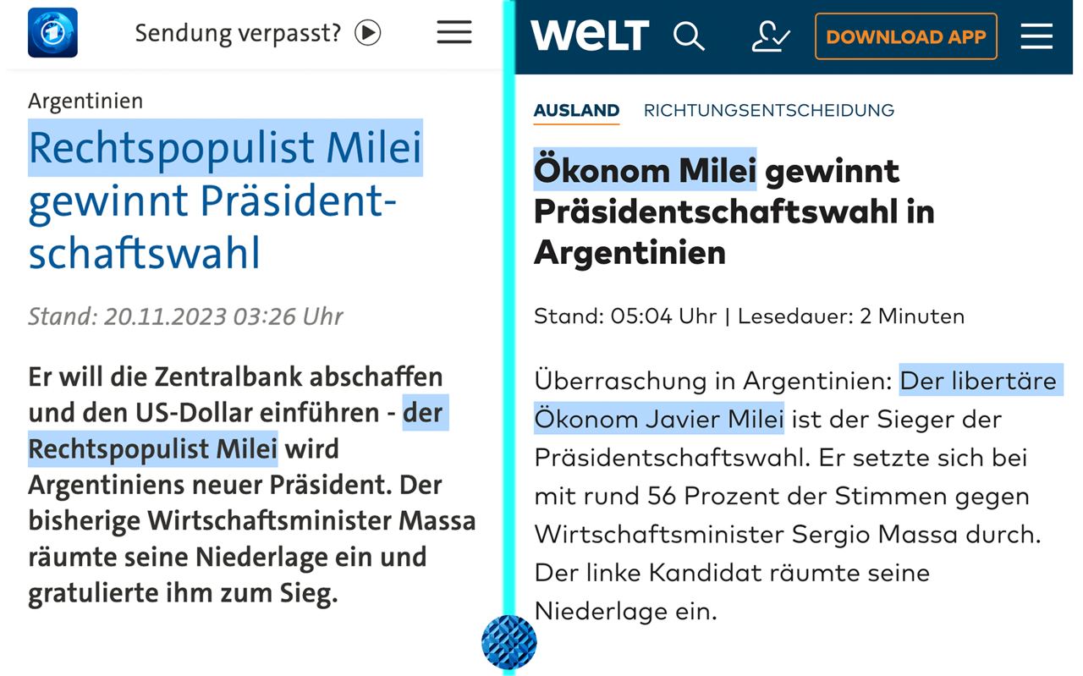1083x676 pixels.
Task: Click the timestamp "Stand: 20.11.2023 03:26 Uhr"
Action: click(185, 316)
